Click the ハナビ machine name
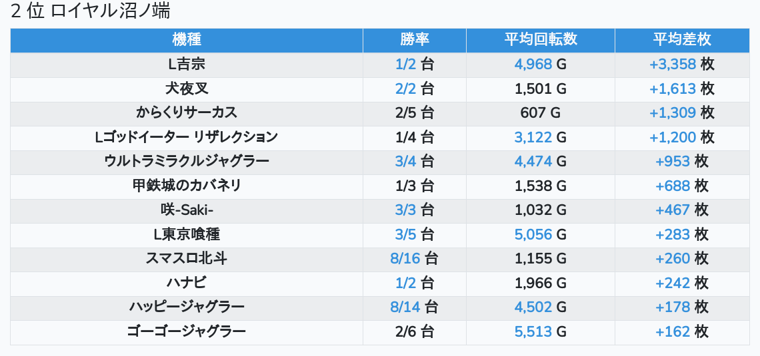Viewport: 760px width, 356px height. tap(187, 283)
